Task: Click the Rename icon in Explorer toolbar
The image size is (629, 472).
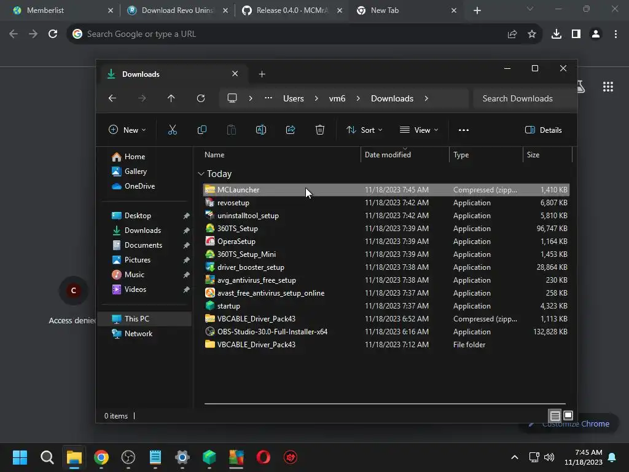Action: (x=260, y=130)
